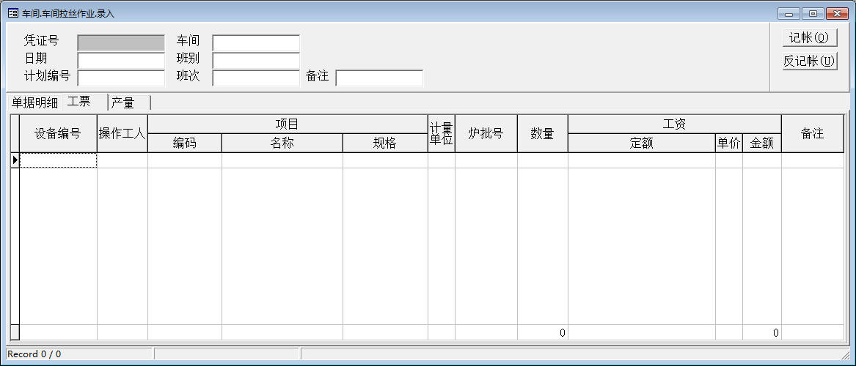Click the 凭证号 disabled field
This screenshot has height=366, width=856.
click(x=121, y=43)
